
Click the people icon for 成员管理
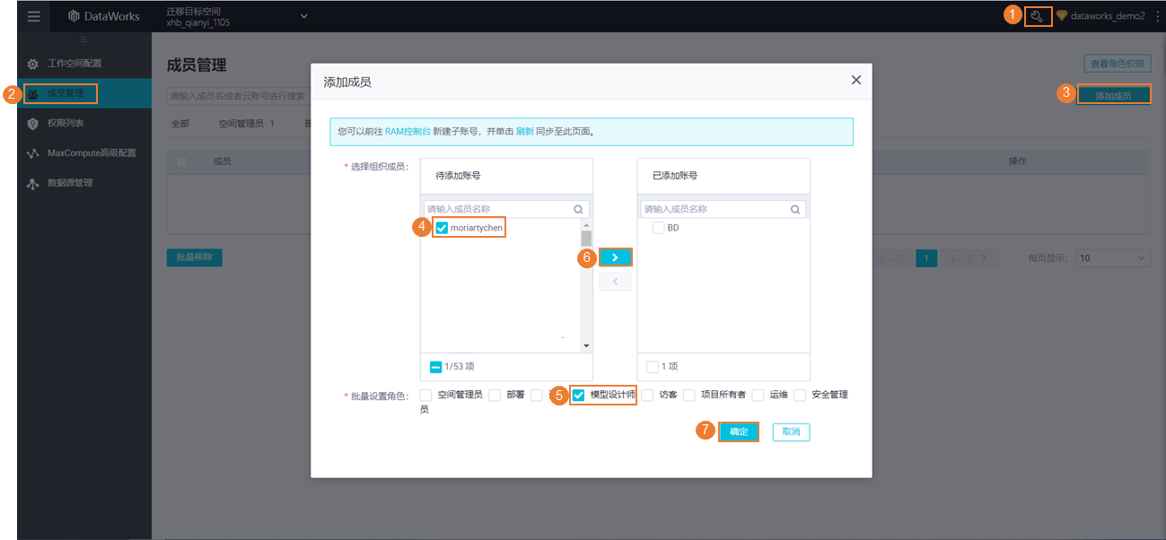(33, 93)
